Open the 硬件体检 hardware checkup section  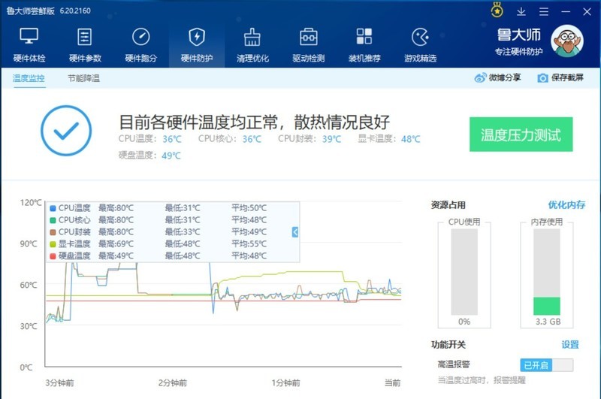pos(29,45)
